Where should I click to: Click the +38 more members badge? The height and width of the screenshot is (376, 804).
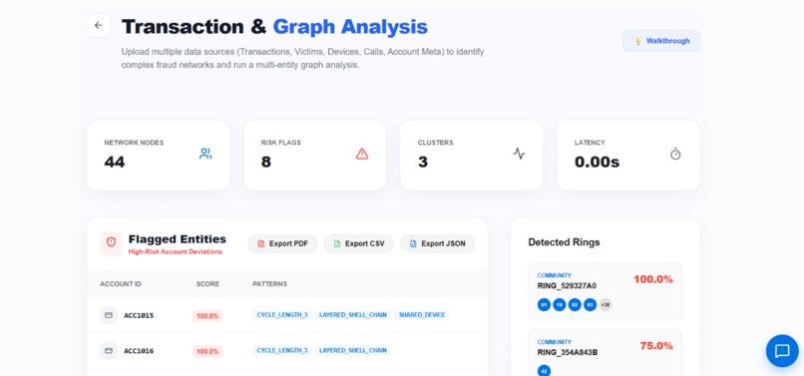pos(605,305)
